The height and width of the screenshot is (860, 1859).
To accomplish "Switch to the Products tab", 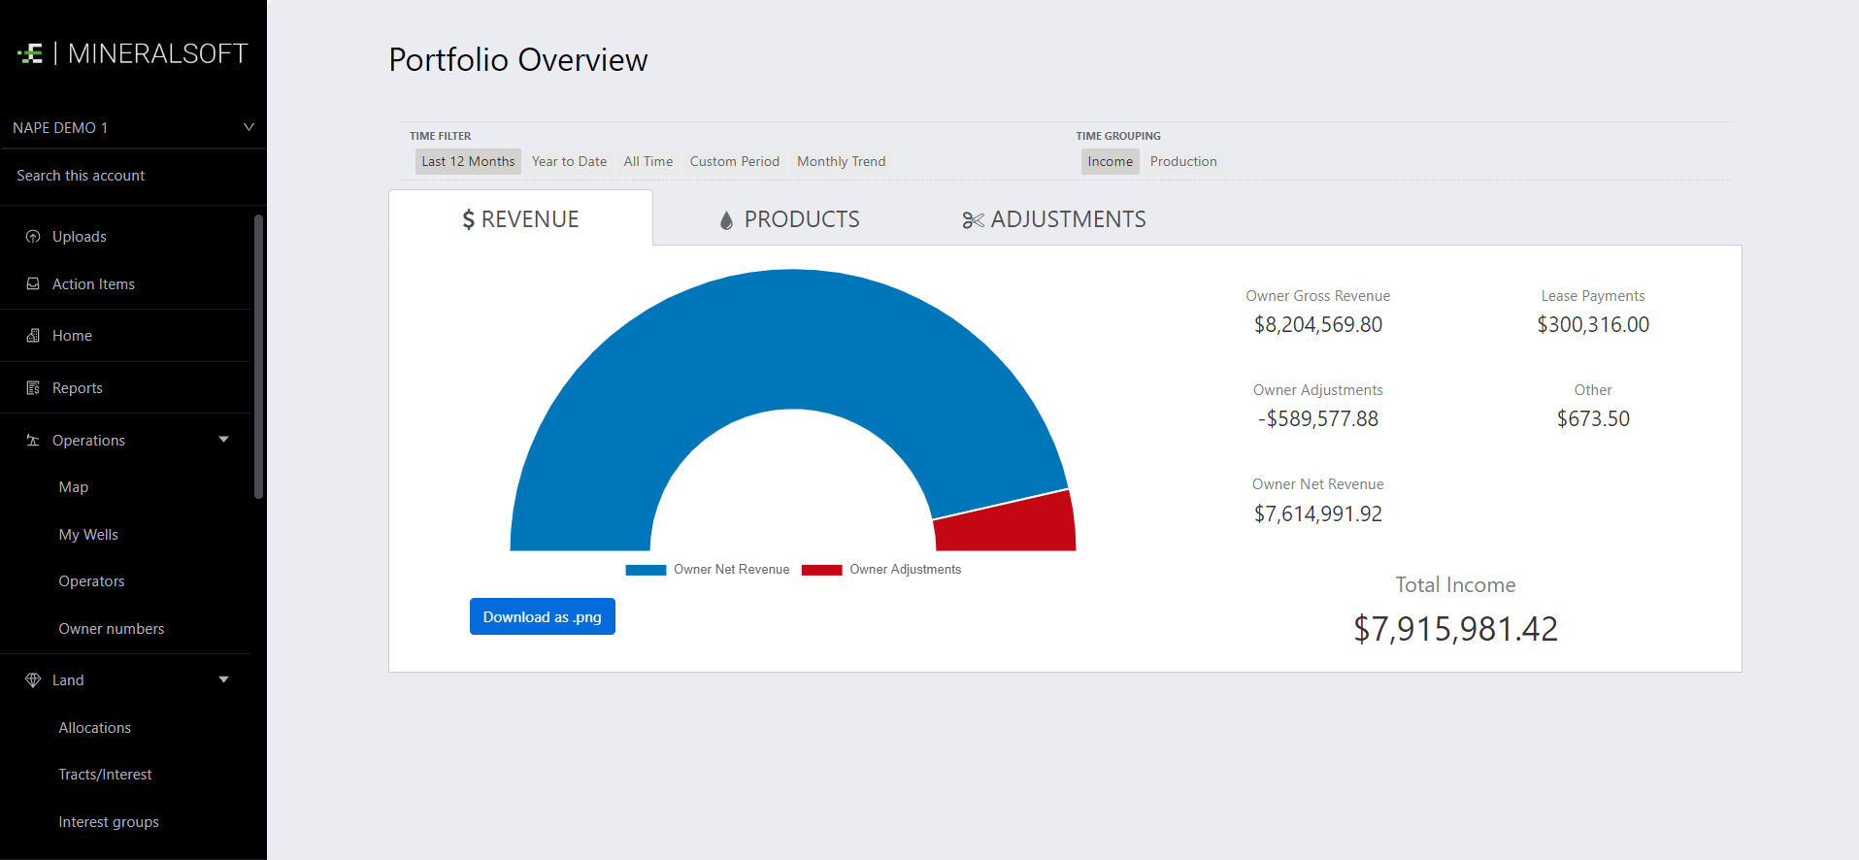I will 789,219.
